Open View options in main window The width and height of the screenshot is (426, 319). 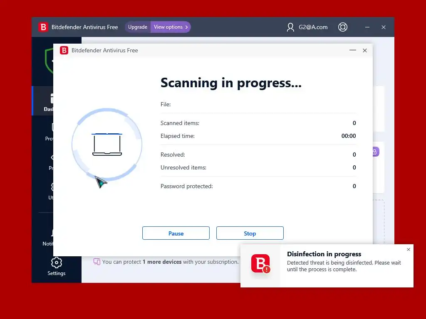171,27
